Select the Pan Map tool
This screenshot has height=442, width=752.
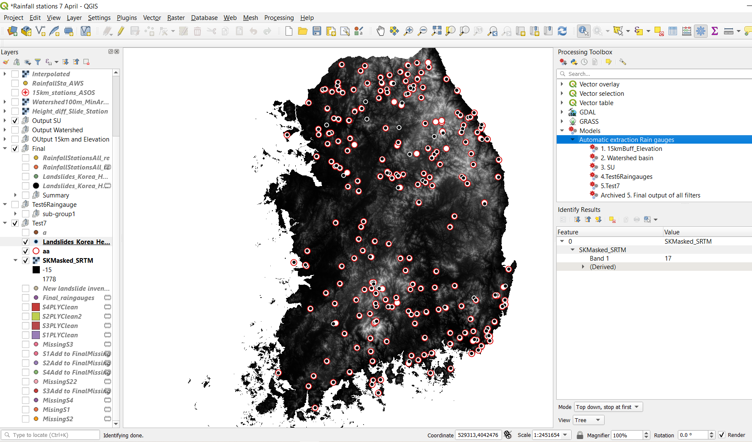[x=380, y=31]
